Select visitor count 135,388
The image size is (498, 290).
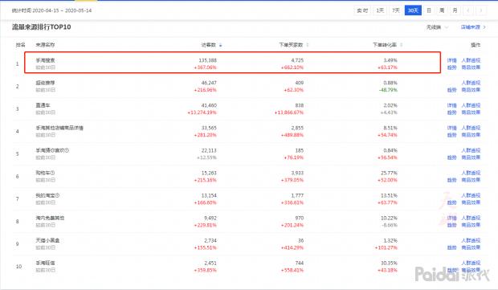pos(208,60)
